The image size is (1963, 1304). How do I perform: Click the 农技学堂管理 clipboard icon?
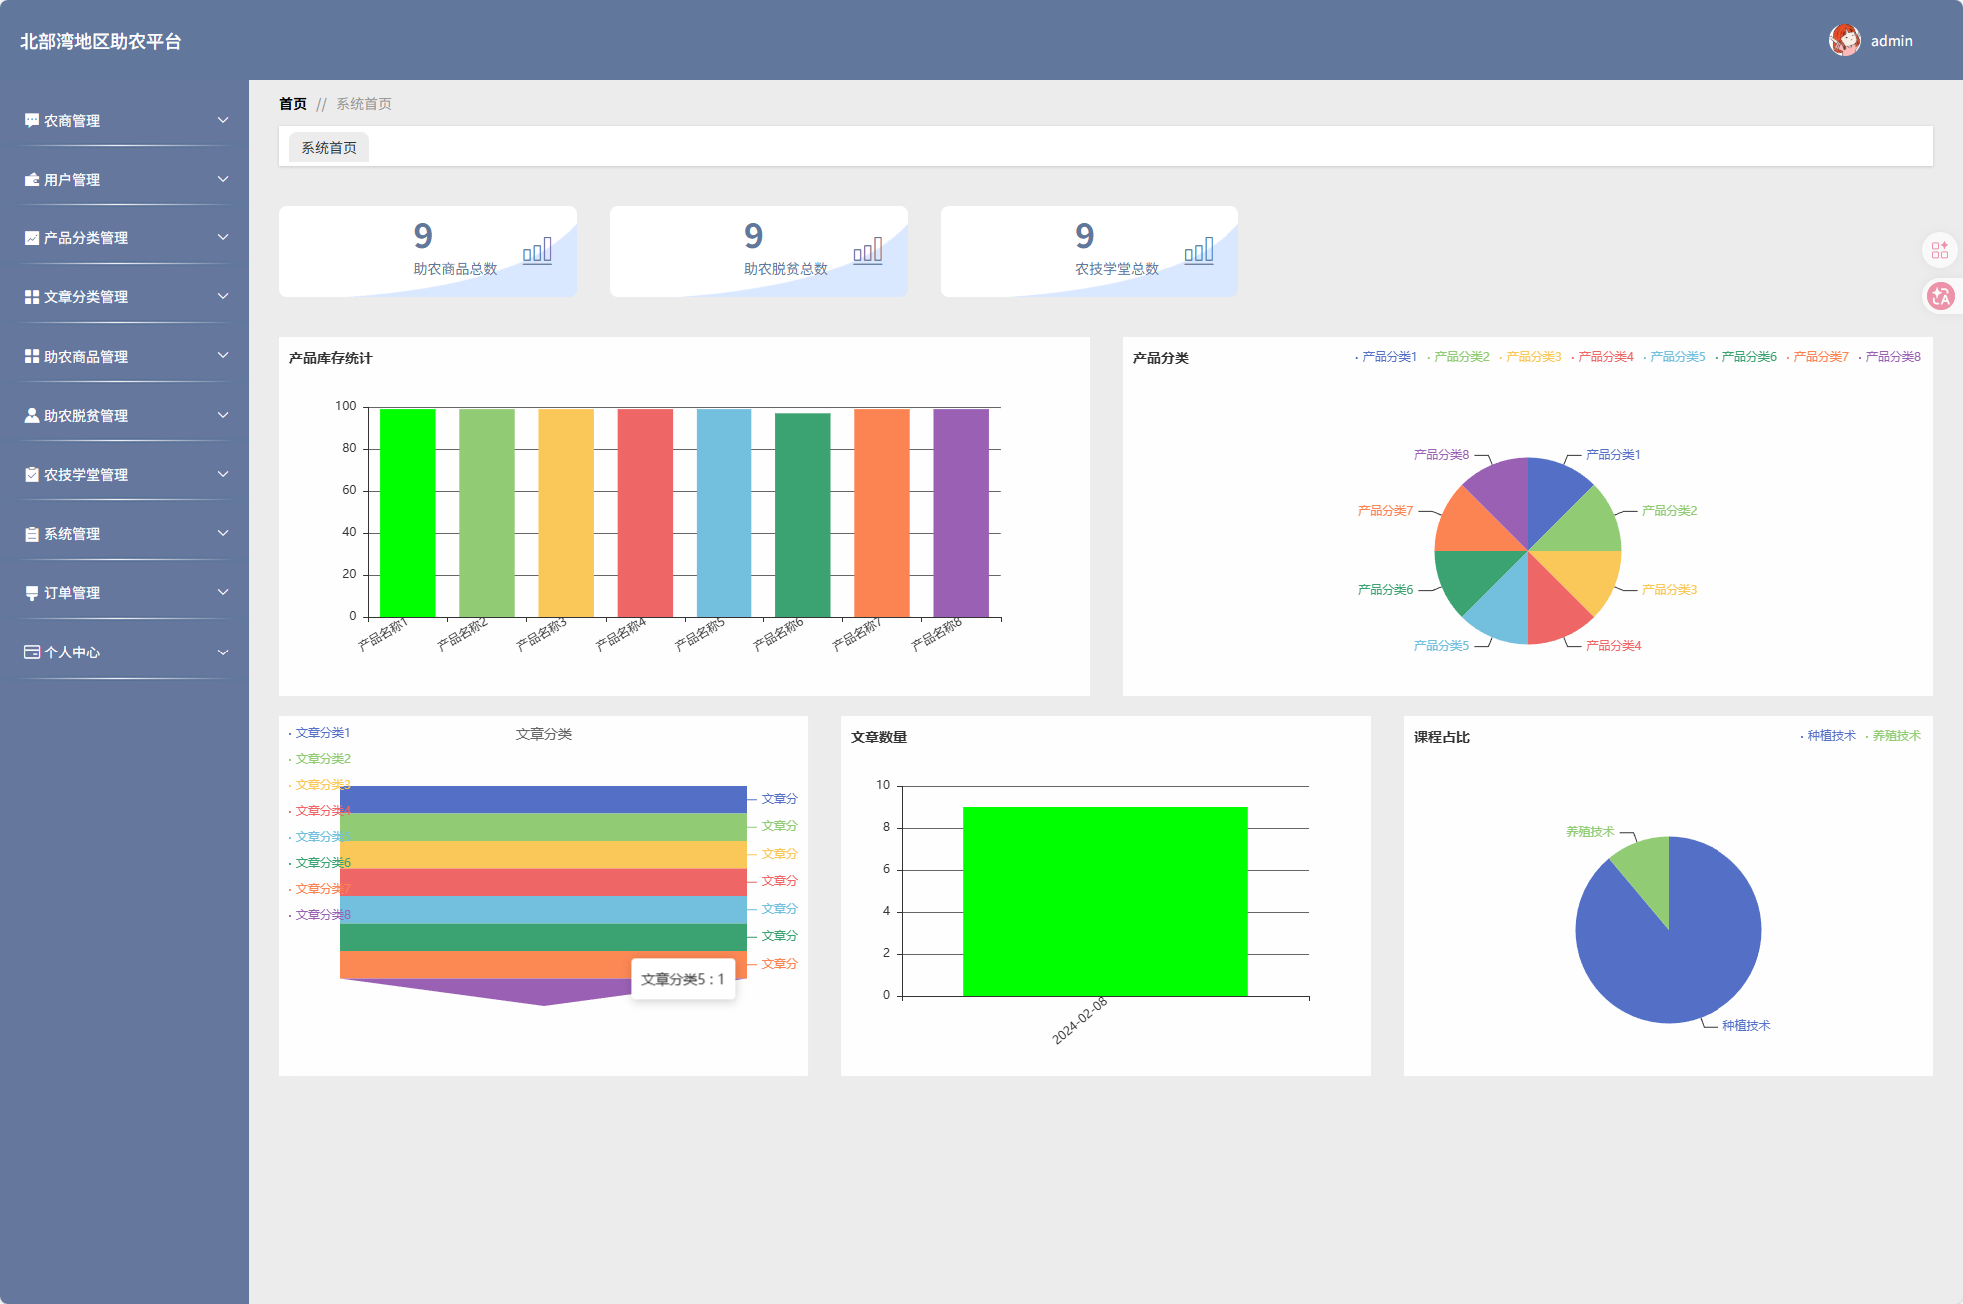(x=32, y=474)
